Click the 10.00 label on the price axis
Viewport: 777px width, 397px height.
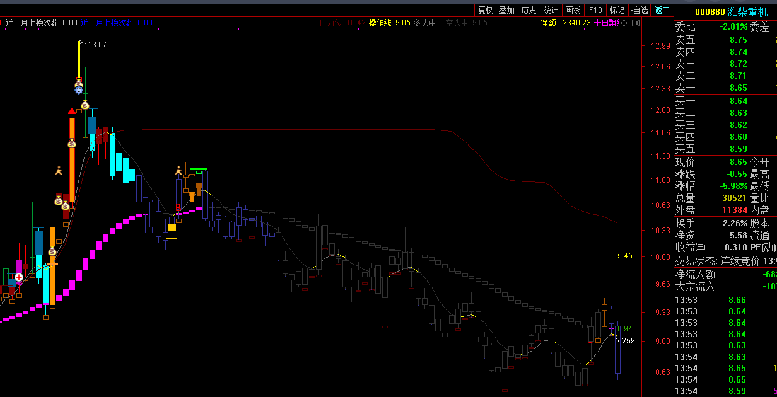661,257
